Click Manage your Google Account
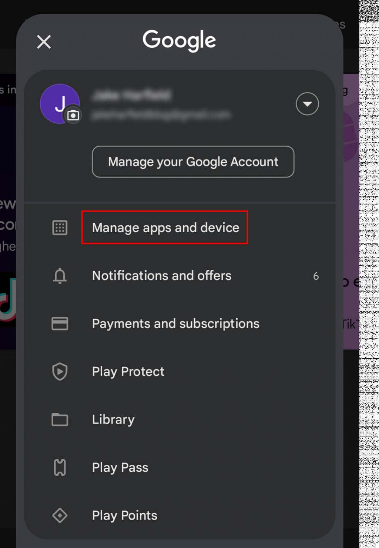The image size is (379, 548). click(193, 162)
